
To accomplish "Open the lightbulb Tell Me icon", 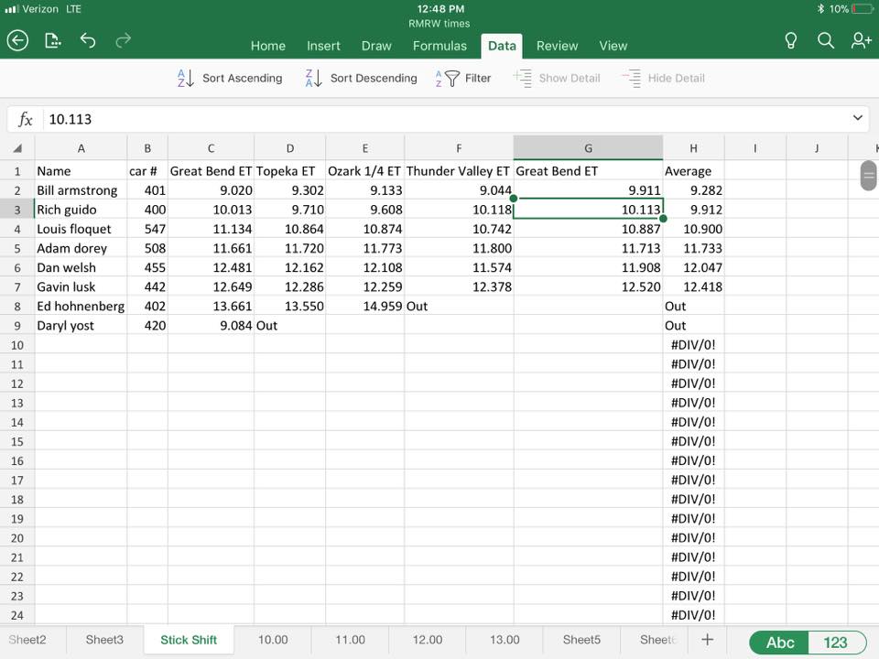I will [x=791, y=40].
